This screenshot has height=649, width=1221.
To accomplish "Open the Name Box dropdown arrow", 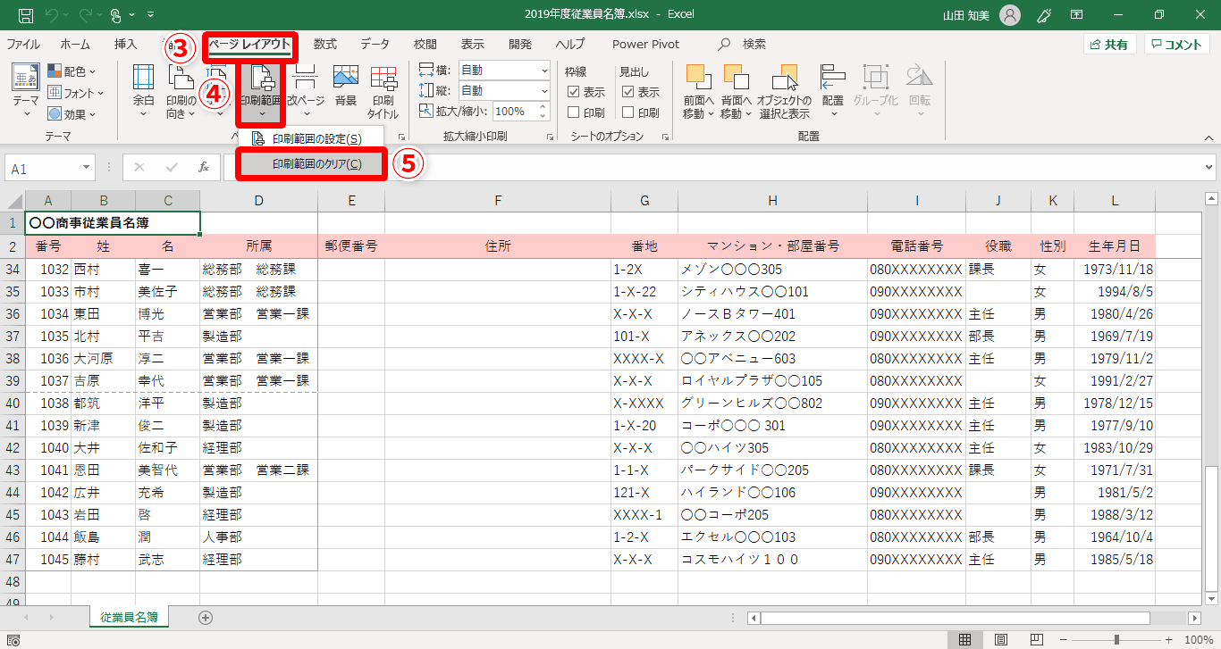I will click(87, 167).
